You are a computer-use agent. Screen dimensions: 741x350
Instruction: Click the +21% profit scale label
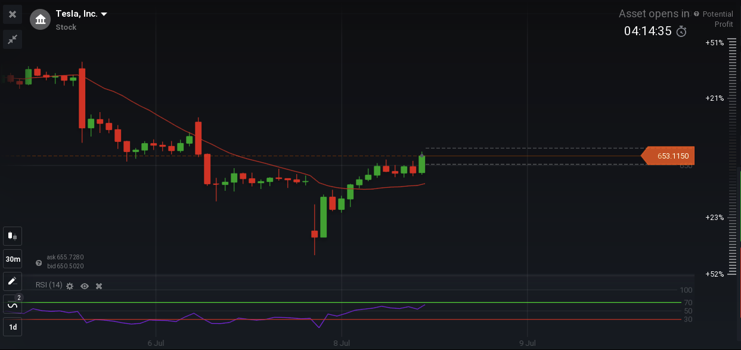[714, 98]
